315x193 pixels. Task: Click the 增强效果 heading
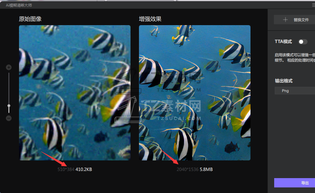150,19
